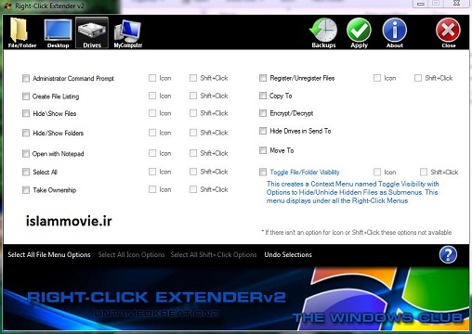Tick Shift+Click in Select All row
The image size is (472, 334).
pyautogui.click(x=193, y=172)
